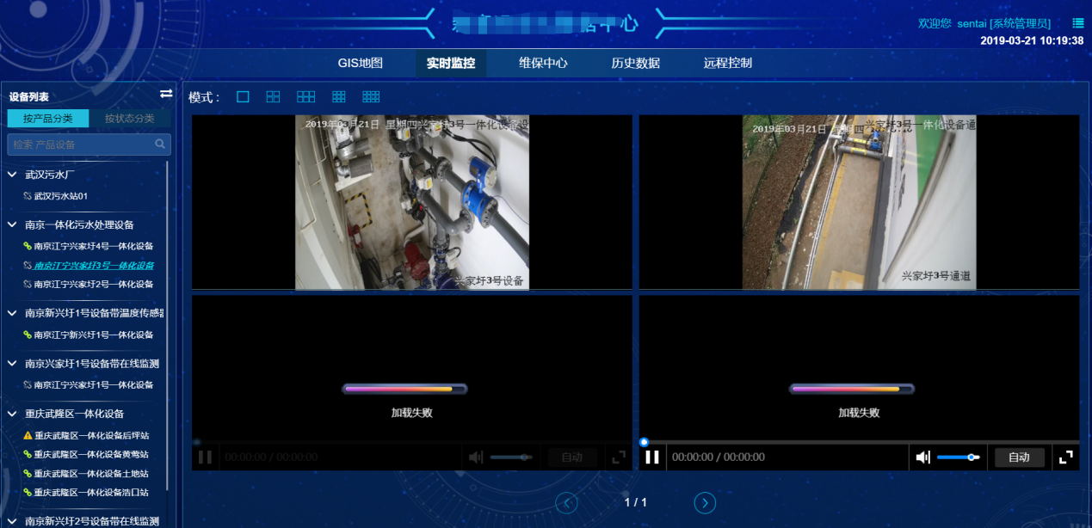The height and width of the screenshot is (528, 1092).
Task: Mute the bottom-right video player
Action: (923, 457)
